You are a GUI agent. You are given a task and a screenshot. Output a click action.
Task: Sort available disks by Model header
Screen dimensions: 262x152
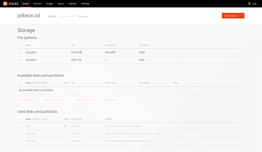point(37,83)
